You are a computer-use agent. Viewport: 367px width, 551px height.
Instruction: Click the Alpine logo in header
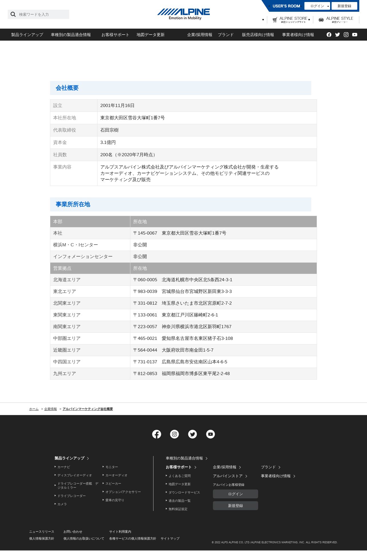coord(183,14)
